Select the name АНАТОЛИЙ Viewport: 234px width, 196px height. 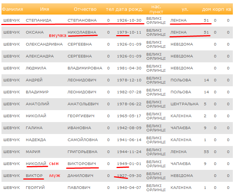(x=37, y=104)
